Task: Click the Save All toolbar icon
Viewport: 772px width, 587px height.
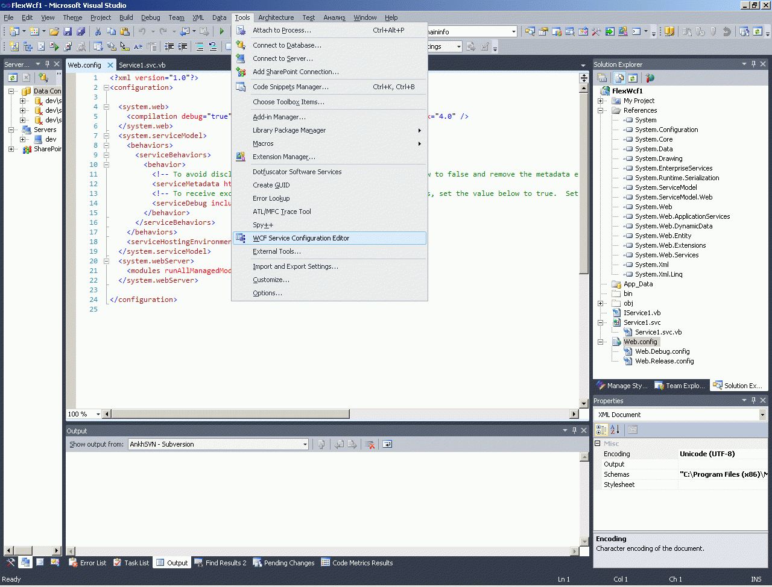Action: pyautogui.click(x=80, y=31)
